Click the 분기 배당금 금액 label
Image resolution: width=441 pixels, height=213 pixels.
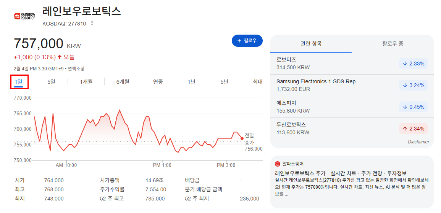click(204, 189)
